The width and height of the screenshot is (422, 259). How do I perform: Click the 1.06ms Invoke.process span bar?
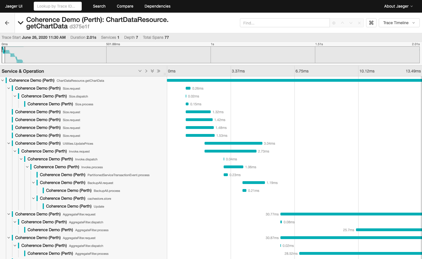point(233,167)
